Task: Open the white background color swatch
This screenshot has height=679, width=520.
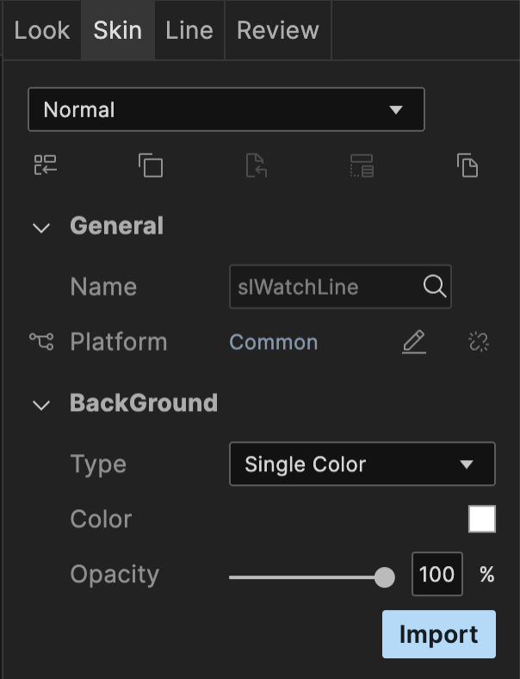Action: (482, 520)
